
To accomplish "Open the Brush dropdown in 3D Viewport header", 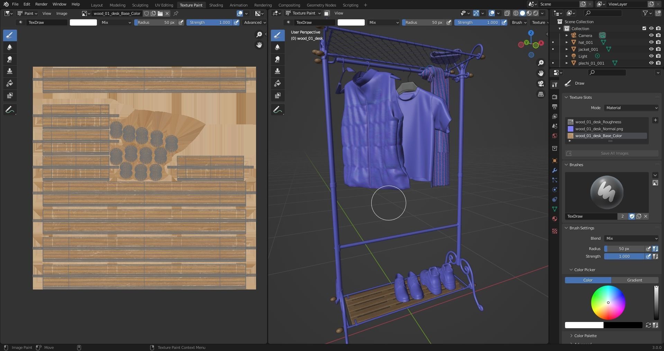I will tap(519, 22).
